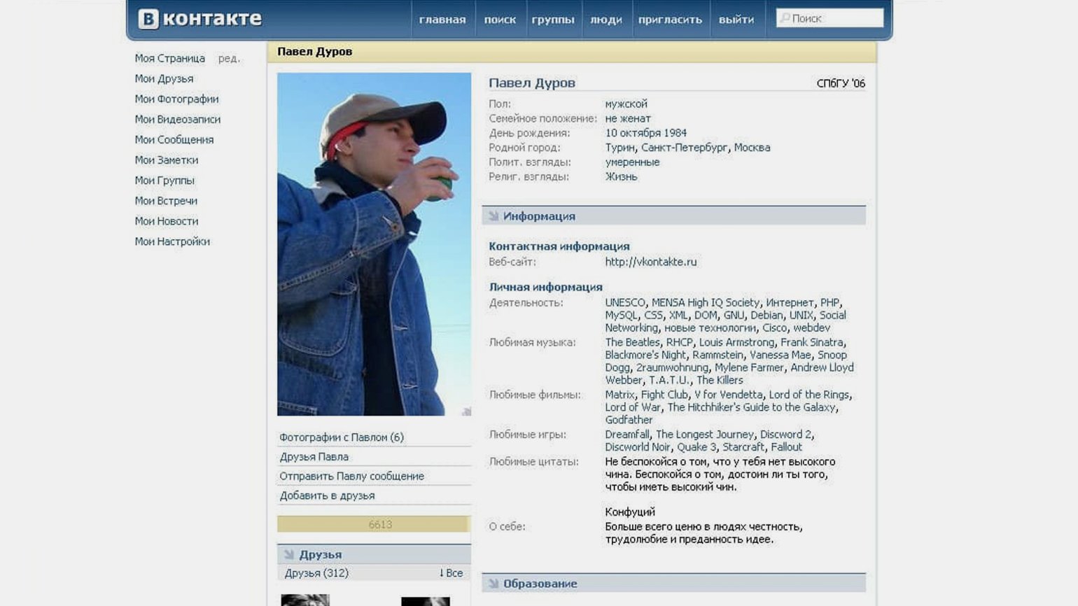Open the главная tab
Viewport: 1078px width, 606px height.
(442, 20)
